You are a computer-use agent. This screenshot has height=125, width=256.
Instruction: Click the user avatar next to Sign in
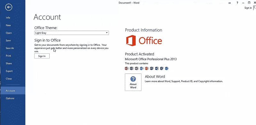click(254, 8)
